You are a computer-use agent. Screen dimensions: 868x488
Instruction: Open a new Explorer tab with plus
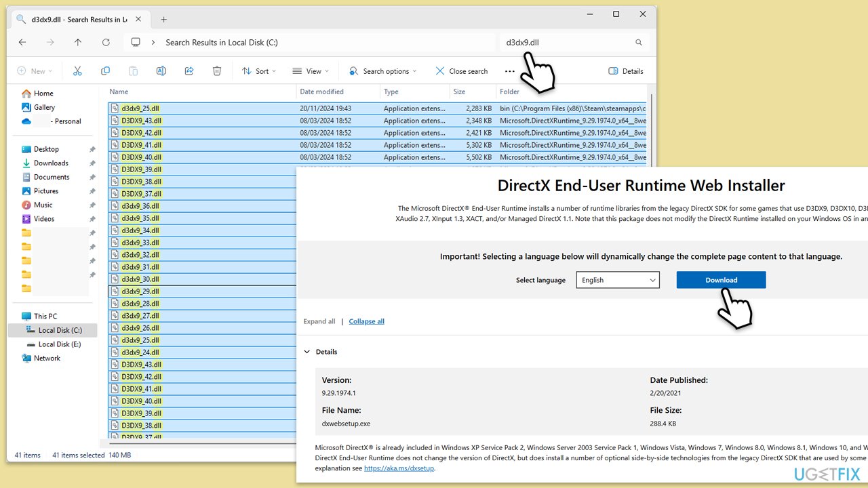click(163, 20)
